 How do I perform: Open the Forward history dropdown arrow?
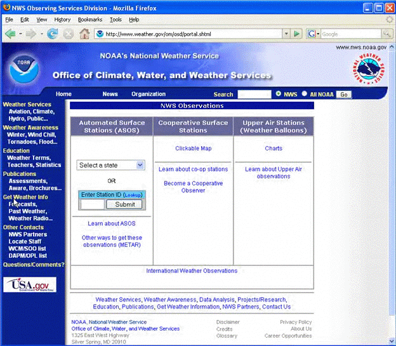pyautogui.click(x=42, y=34)
